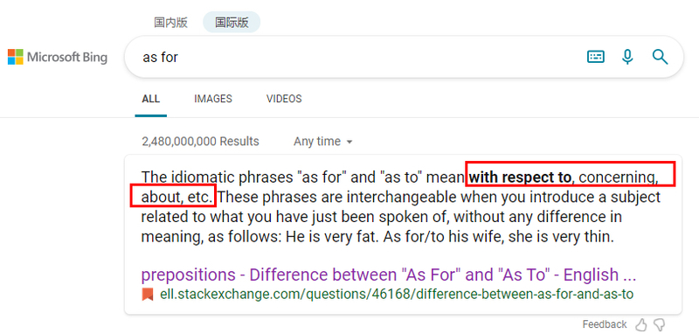
Task: Switch to the IMAGES tab
Action: (x=213, y=99)
